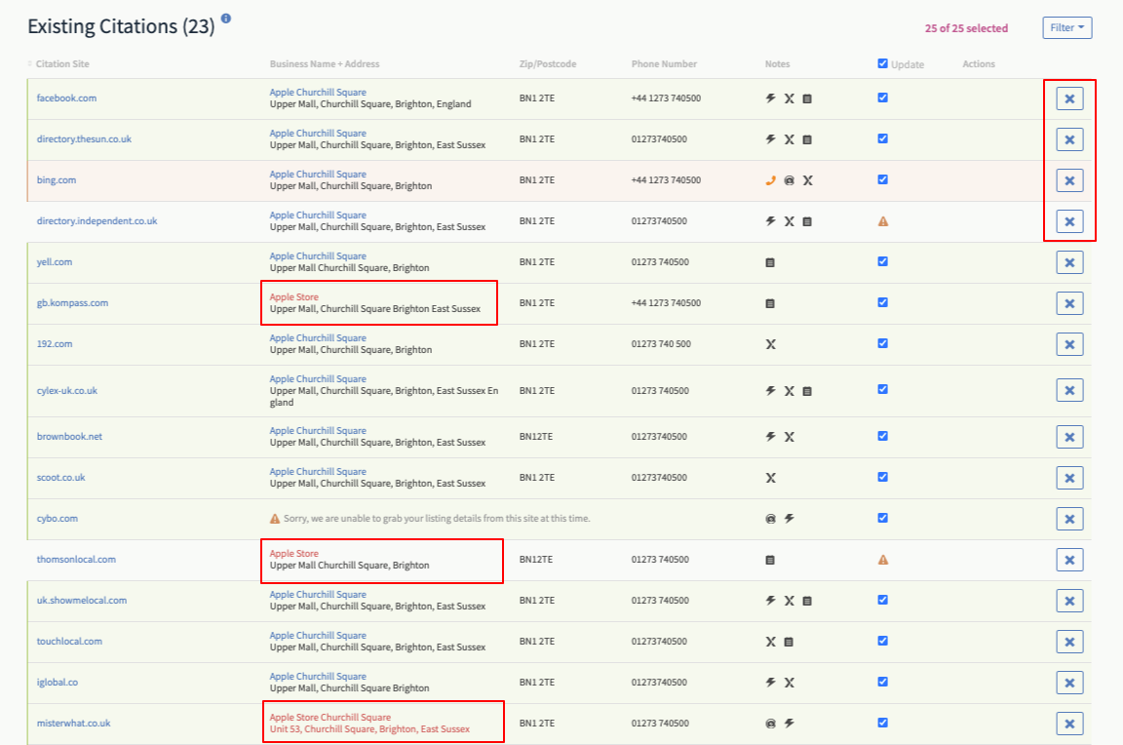Viewport: 1123px width, 745px height.
Task: Remove the brownbook.net citation row
Action: coord(1069,437)
